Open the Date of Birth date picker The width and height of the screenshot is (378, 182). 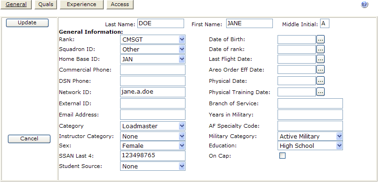321,39
